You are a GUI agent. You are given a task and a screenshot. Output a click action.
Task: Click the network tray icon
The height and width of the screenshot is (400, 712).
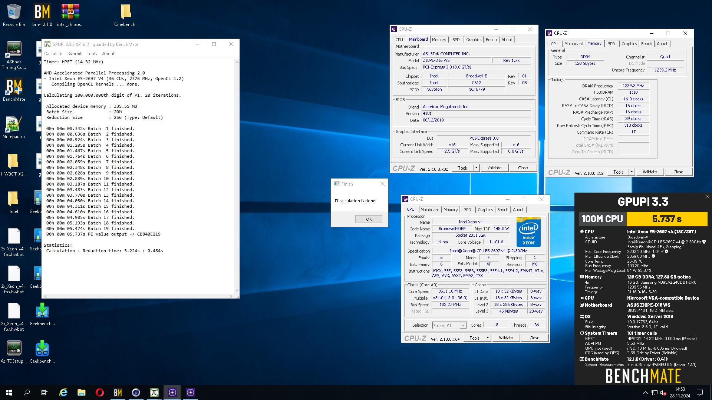coord(655,393)
